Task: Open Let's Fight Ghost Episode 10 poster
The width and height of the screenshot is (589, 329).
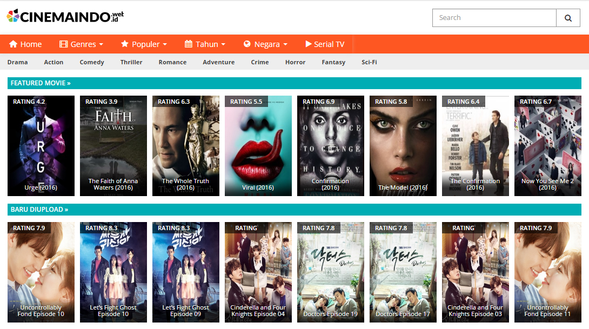Action: 113,272
